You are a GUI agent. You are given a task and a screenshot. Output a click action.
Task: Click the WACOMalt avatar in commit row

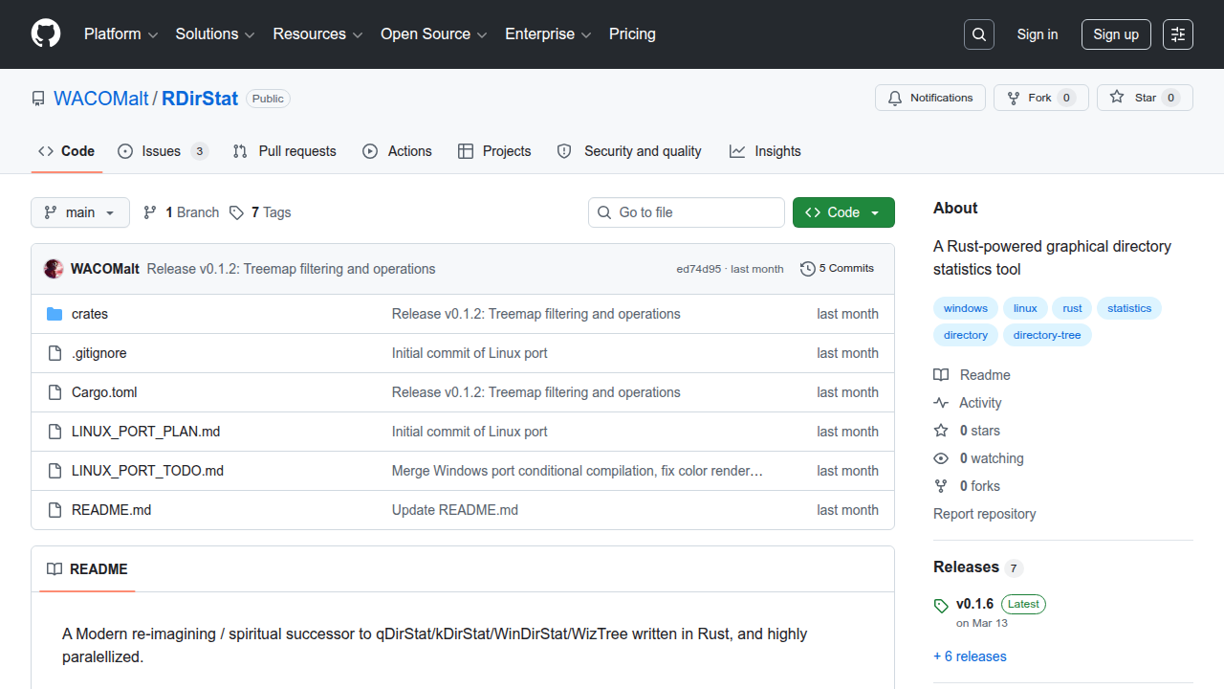(54, 269)
